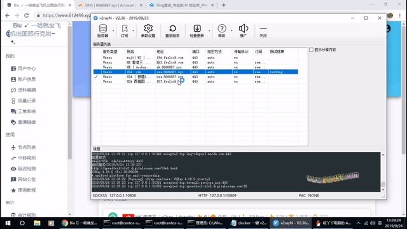Image resolution: width=407 pixels, height=229 pixels.
Task: Click the log panel scroll-down arrow
Action: (383, 190)
